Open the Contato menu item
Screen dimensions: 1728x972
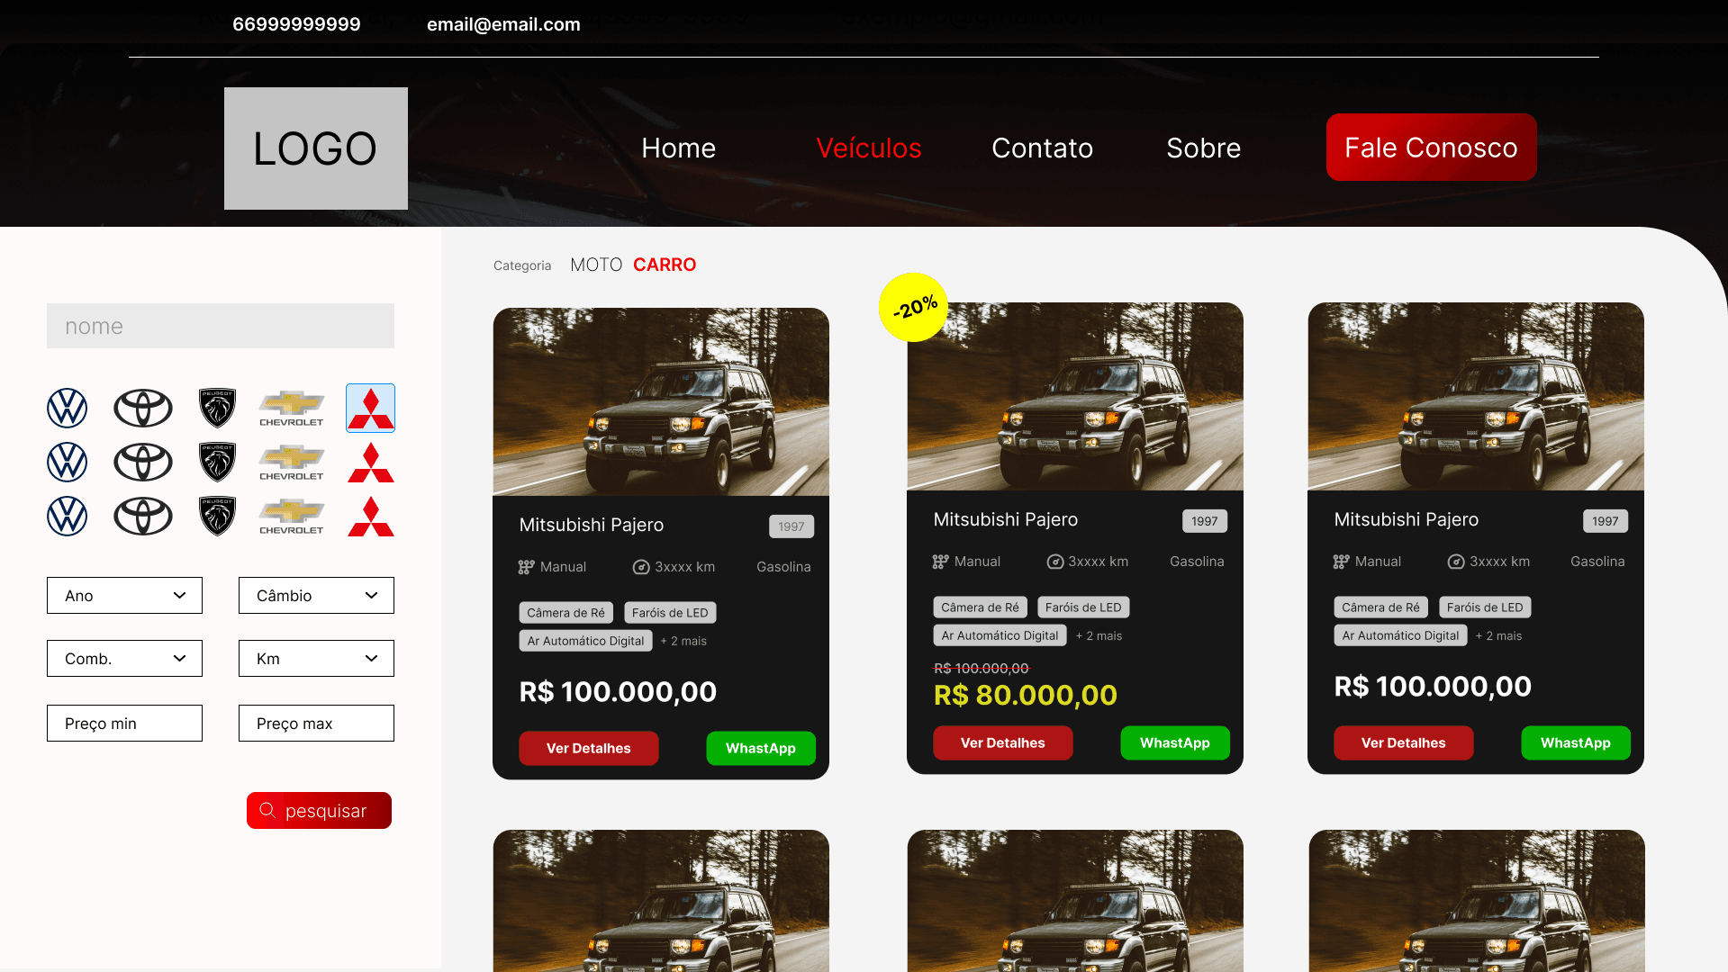click(1043, 148)
